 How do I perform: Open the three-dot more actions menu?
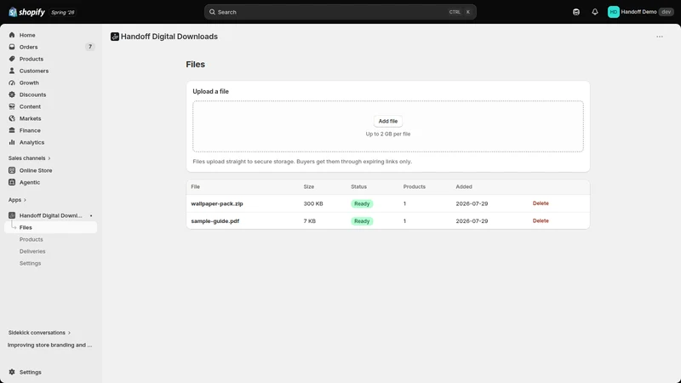[x=659, y=37]
